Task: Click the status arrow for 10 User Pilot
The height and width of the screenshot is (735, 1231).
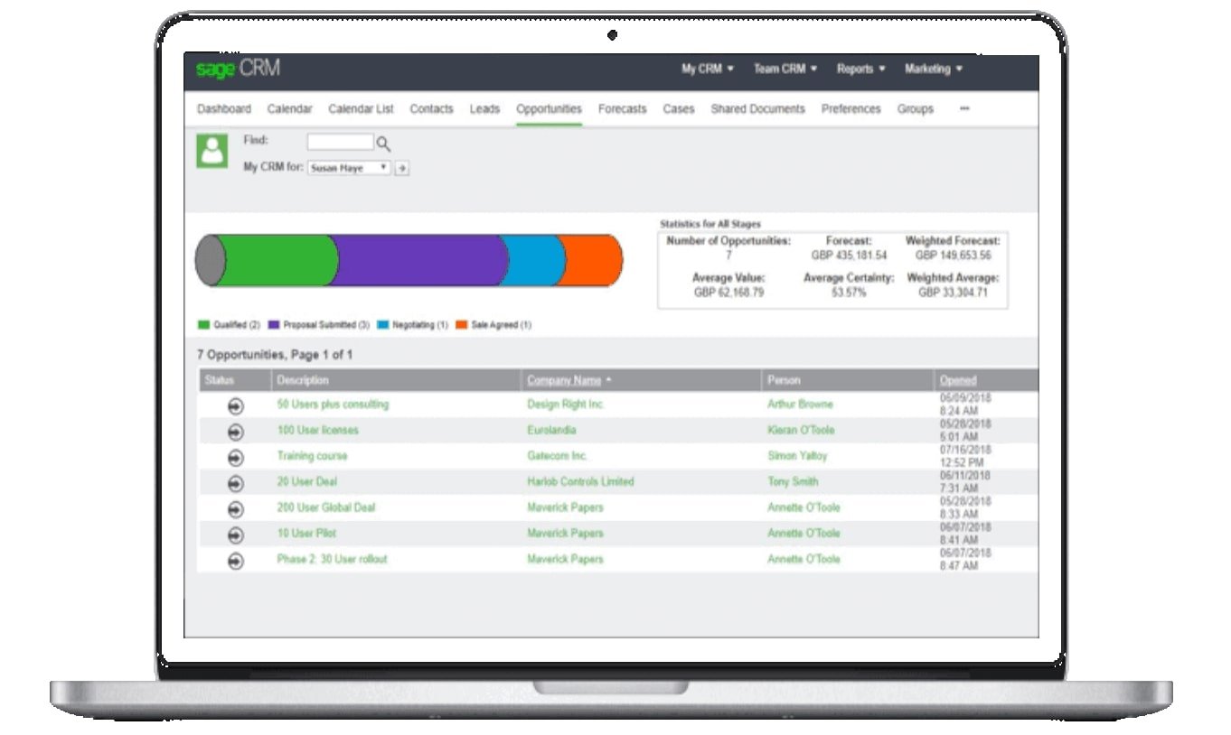Action: coord(234,533)
